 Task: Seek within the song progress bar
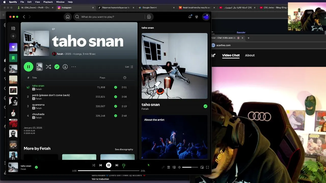109,171
